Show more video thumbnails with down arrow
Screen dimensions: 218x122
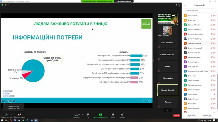coord(168,110)
